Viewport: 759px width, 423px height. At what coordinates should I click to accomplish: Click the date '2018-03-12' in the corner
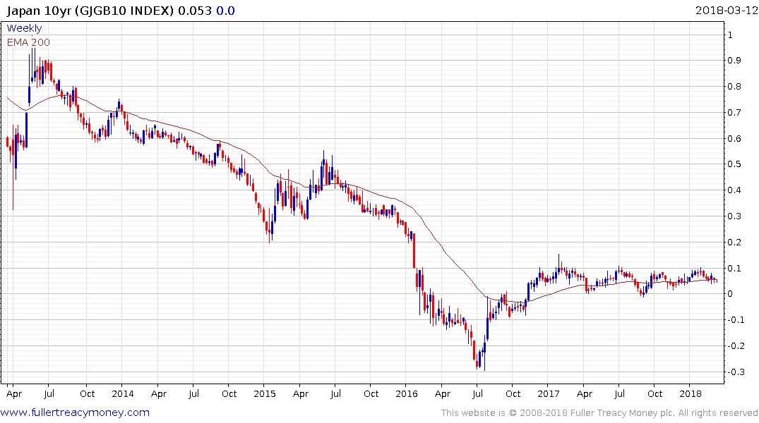pyautogui.click(x=726, y=11)
